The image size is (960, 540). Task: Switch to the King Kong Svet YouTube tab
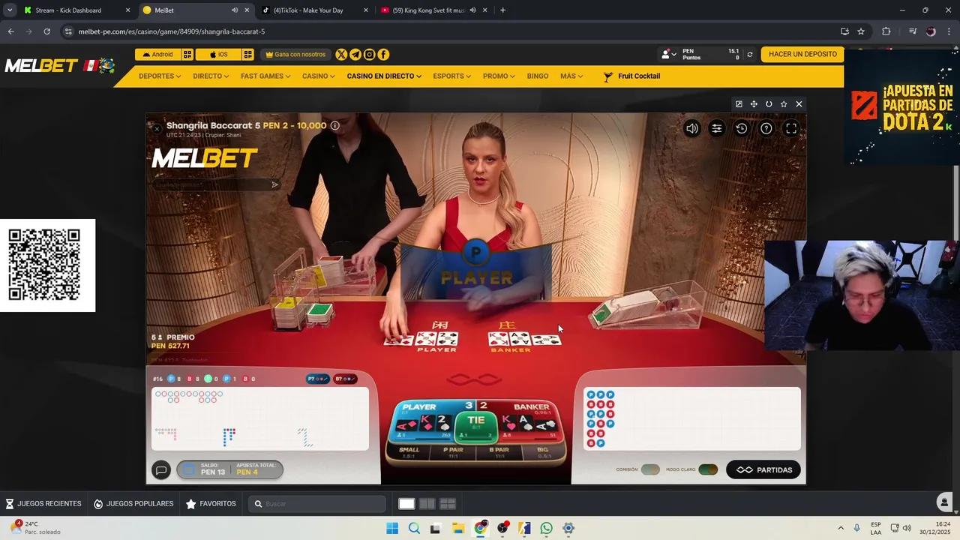435,10
